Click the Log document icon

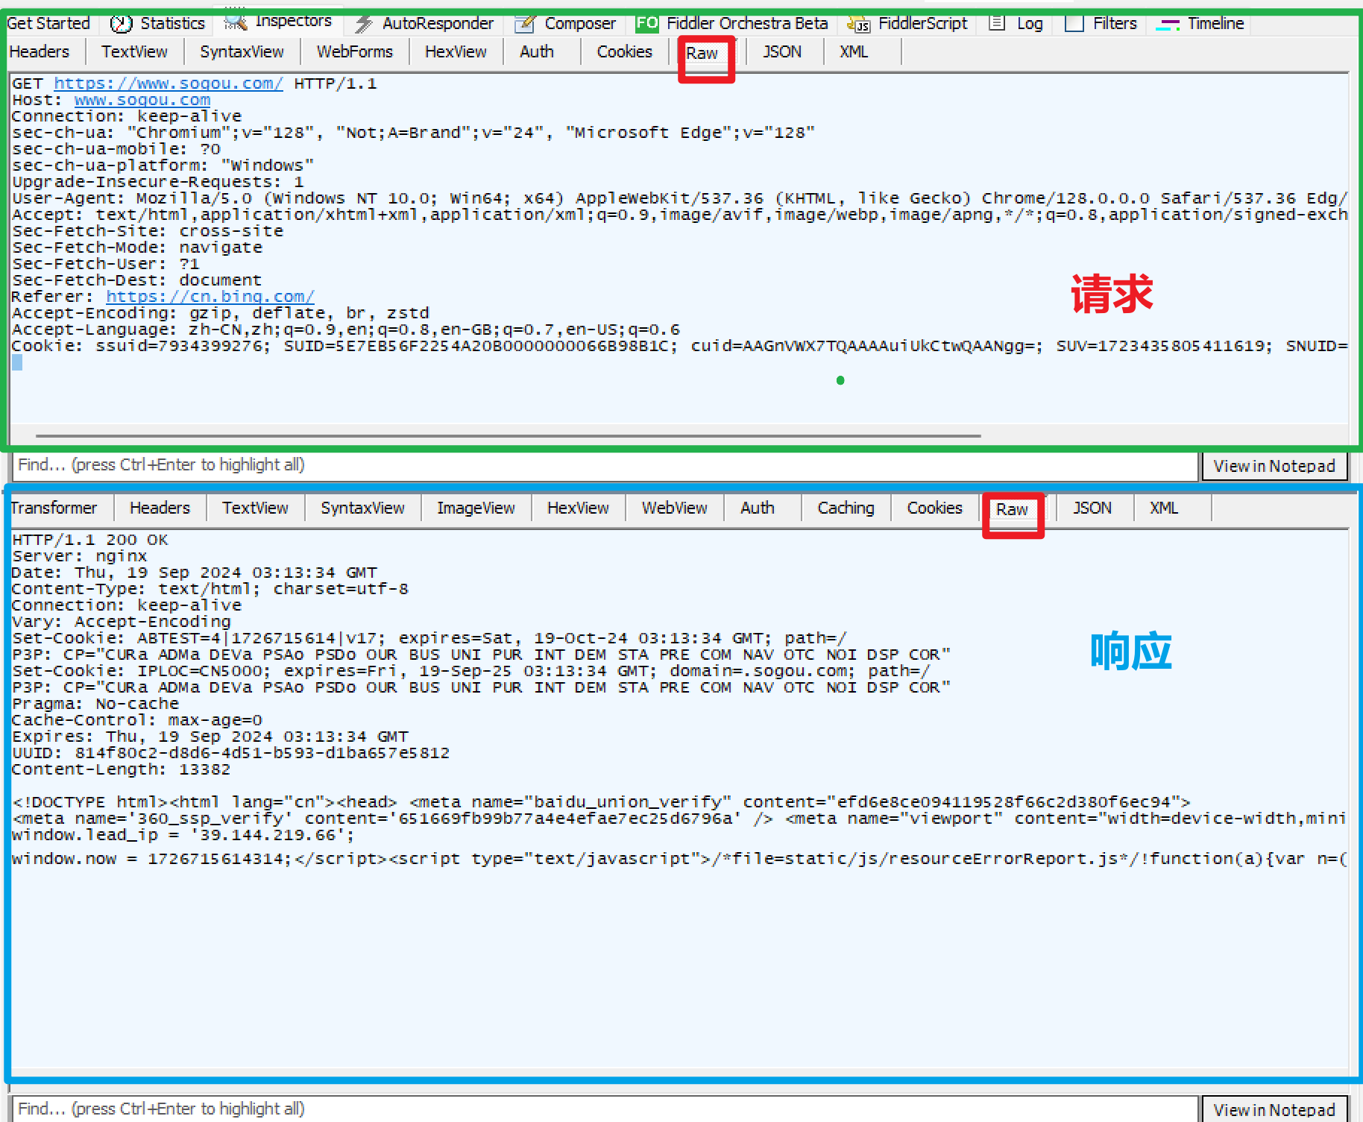click(996, 23)
